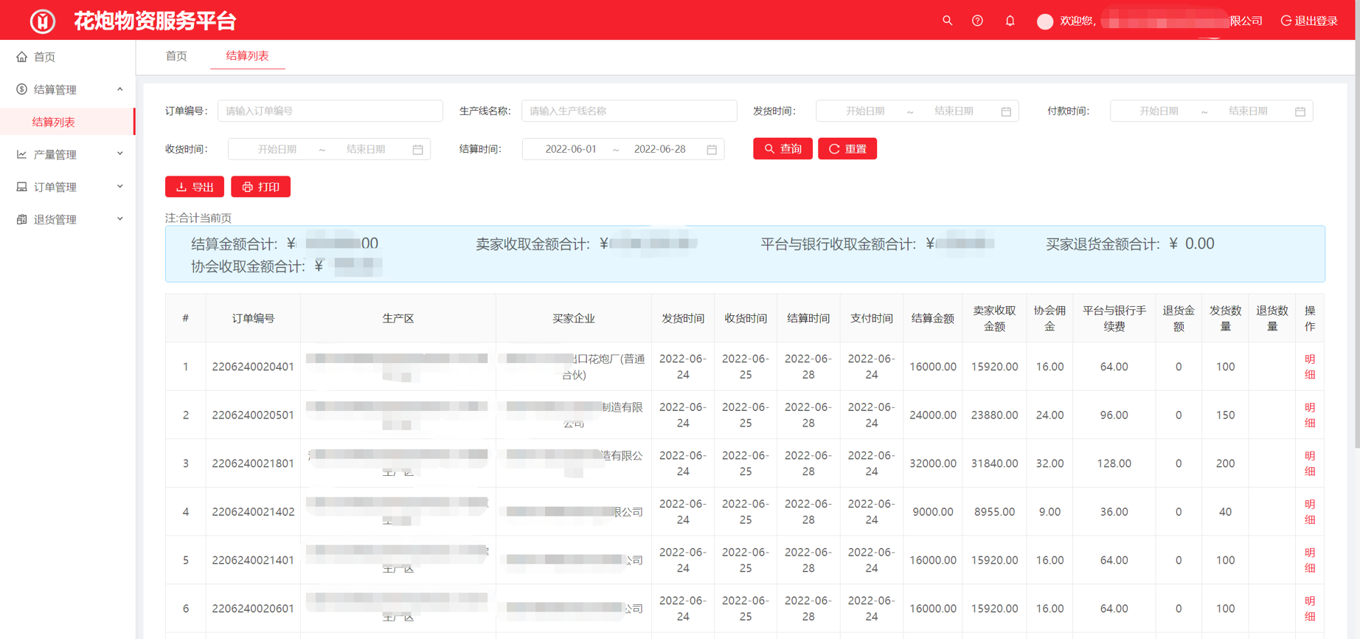Click the platform logo icon
Viewport: 1360px width, 639px height.
[x=43, y=21]
